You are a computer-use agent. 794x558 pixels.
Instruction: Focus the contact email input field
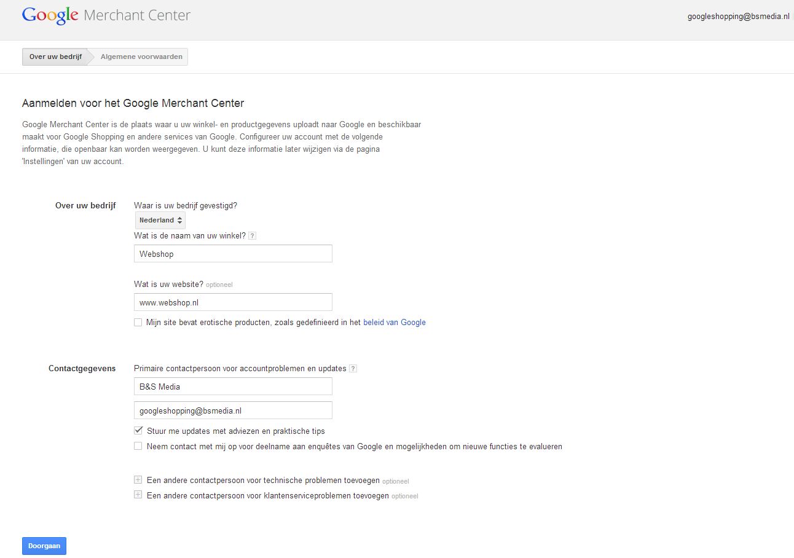(x=233, y=410)
